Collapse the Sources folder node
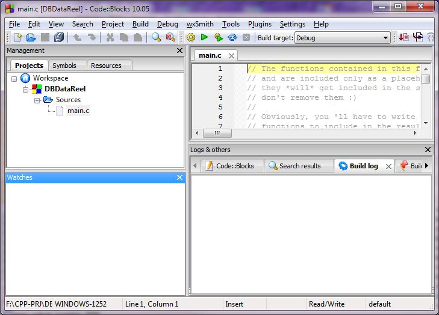Viewport: 439px width, 315px height. (37, 100)
